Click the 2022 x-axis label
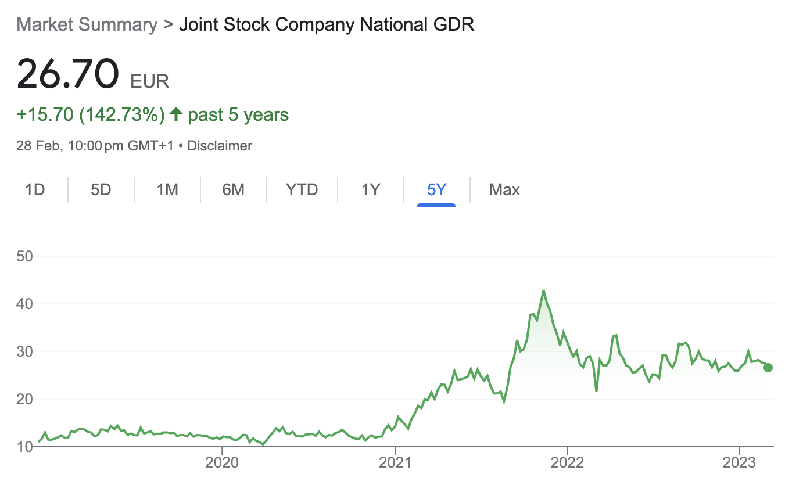The width and height of the screenshot is (803, 481). pos(567,464)
